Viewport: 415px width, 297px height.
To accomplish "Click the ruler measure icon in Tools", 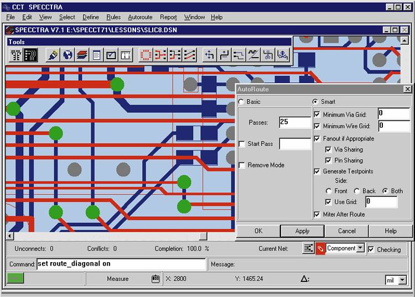I will (x=126, y=55).
